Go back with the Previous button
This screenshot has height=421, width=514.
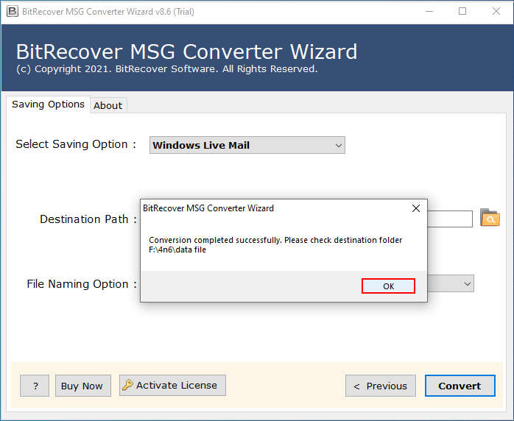(x=380, y=386)
